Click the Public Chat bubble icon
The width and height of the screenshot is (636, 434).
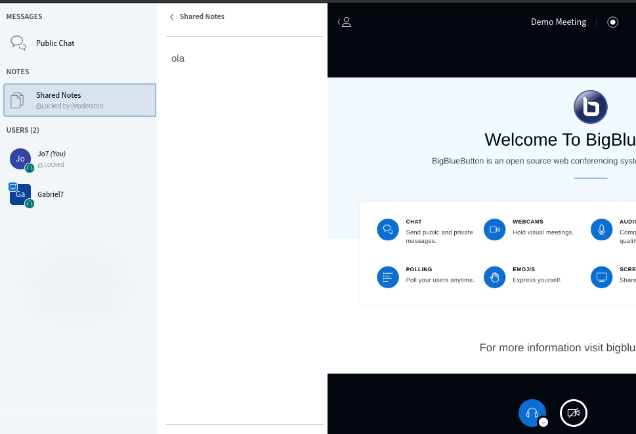coord(18,43)
